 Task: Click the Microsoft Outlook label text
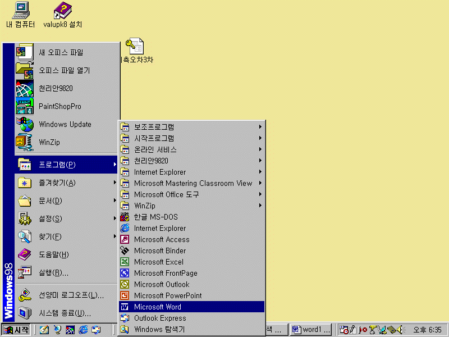click(x=162, y=284)
